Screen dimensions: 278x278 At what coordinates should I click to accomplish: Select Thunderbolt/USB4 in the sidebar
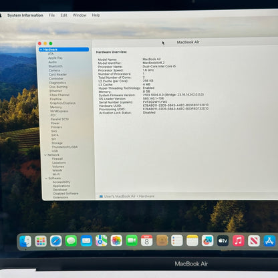coord(65,147)
